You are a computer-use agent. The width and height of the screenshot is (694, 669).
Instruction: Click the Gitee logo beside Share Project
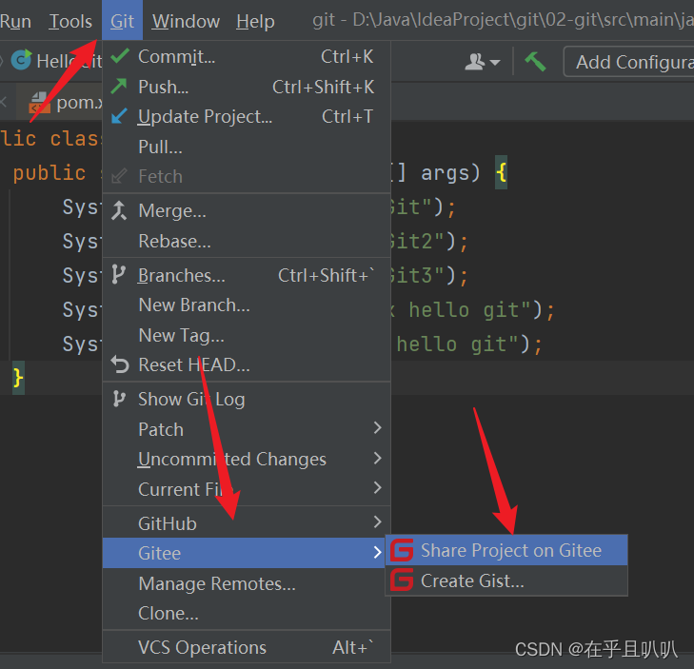[x=403, y=550]
